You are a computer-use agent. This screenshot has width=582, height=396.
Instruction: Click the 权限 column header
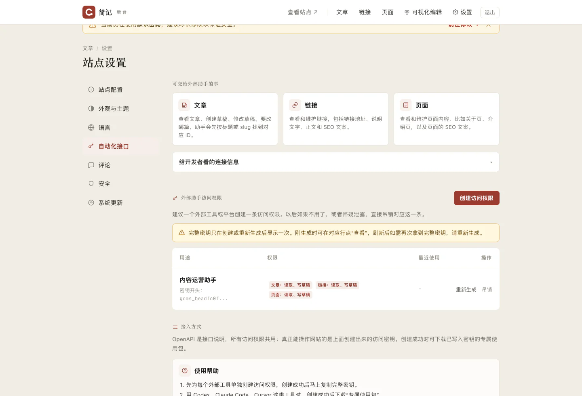(272, 258)
